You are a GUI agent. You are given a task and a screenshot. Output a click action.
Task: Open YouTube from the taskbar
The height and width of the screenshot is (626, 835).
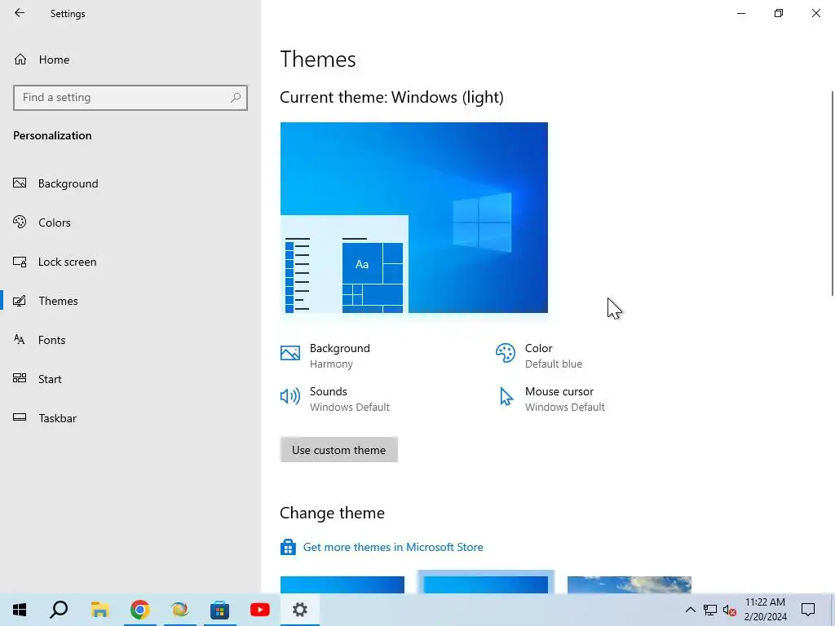pos(260,610)
